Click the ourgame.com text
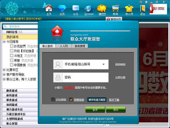The image size is (170, 128). [x=79, y=35]
